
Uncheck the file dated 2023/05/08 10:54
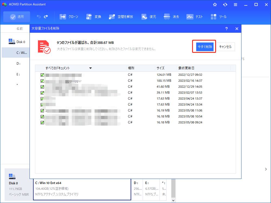[x=42, y=116]
